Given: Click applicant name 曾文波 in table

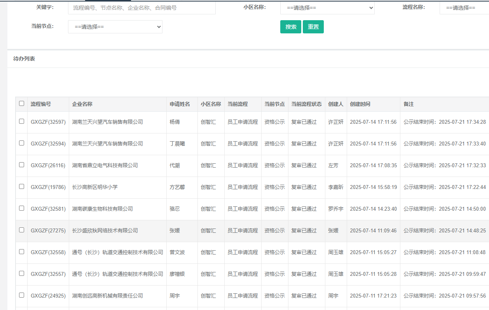Looking at the screenshot, I should 177,252.
